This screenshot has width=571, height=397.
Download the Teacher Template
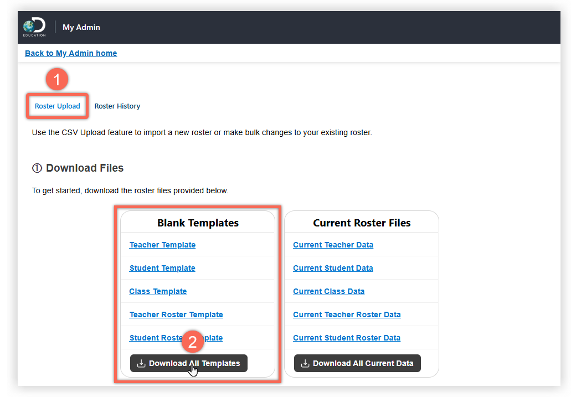click(x=162, y=245)
